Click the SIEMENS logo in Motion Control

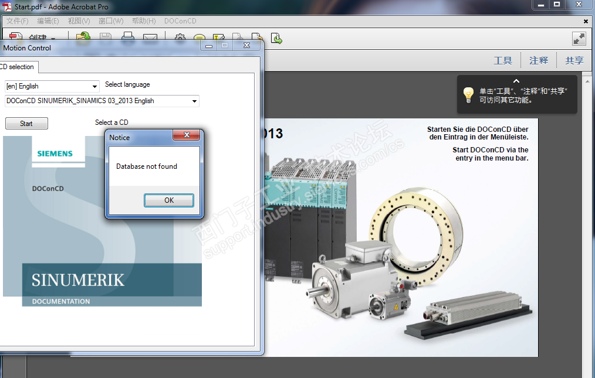click(x=55, y=154)
